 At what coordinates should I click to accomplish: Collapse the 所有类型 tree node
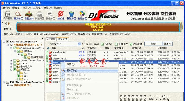coord(11,70)
